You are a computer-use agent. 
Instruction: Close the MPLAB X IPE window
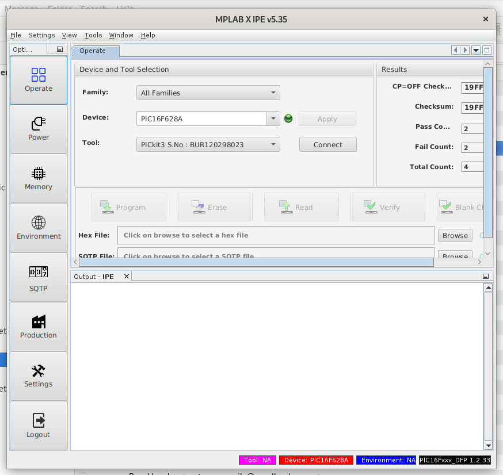click(486, 19)
